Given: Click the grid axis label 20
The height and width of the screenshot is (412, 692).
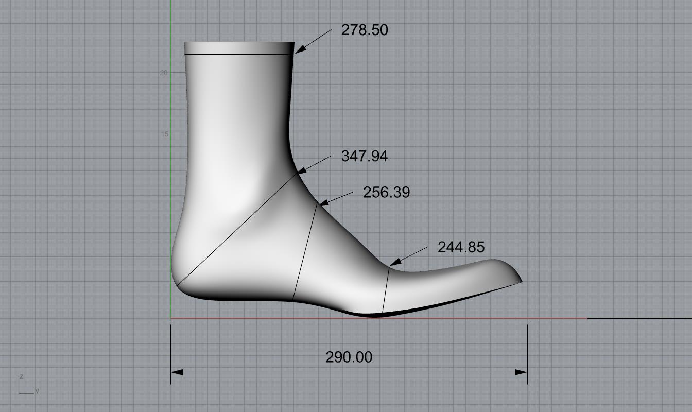Looking at the screenshot, I should 164,73.
